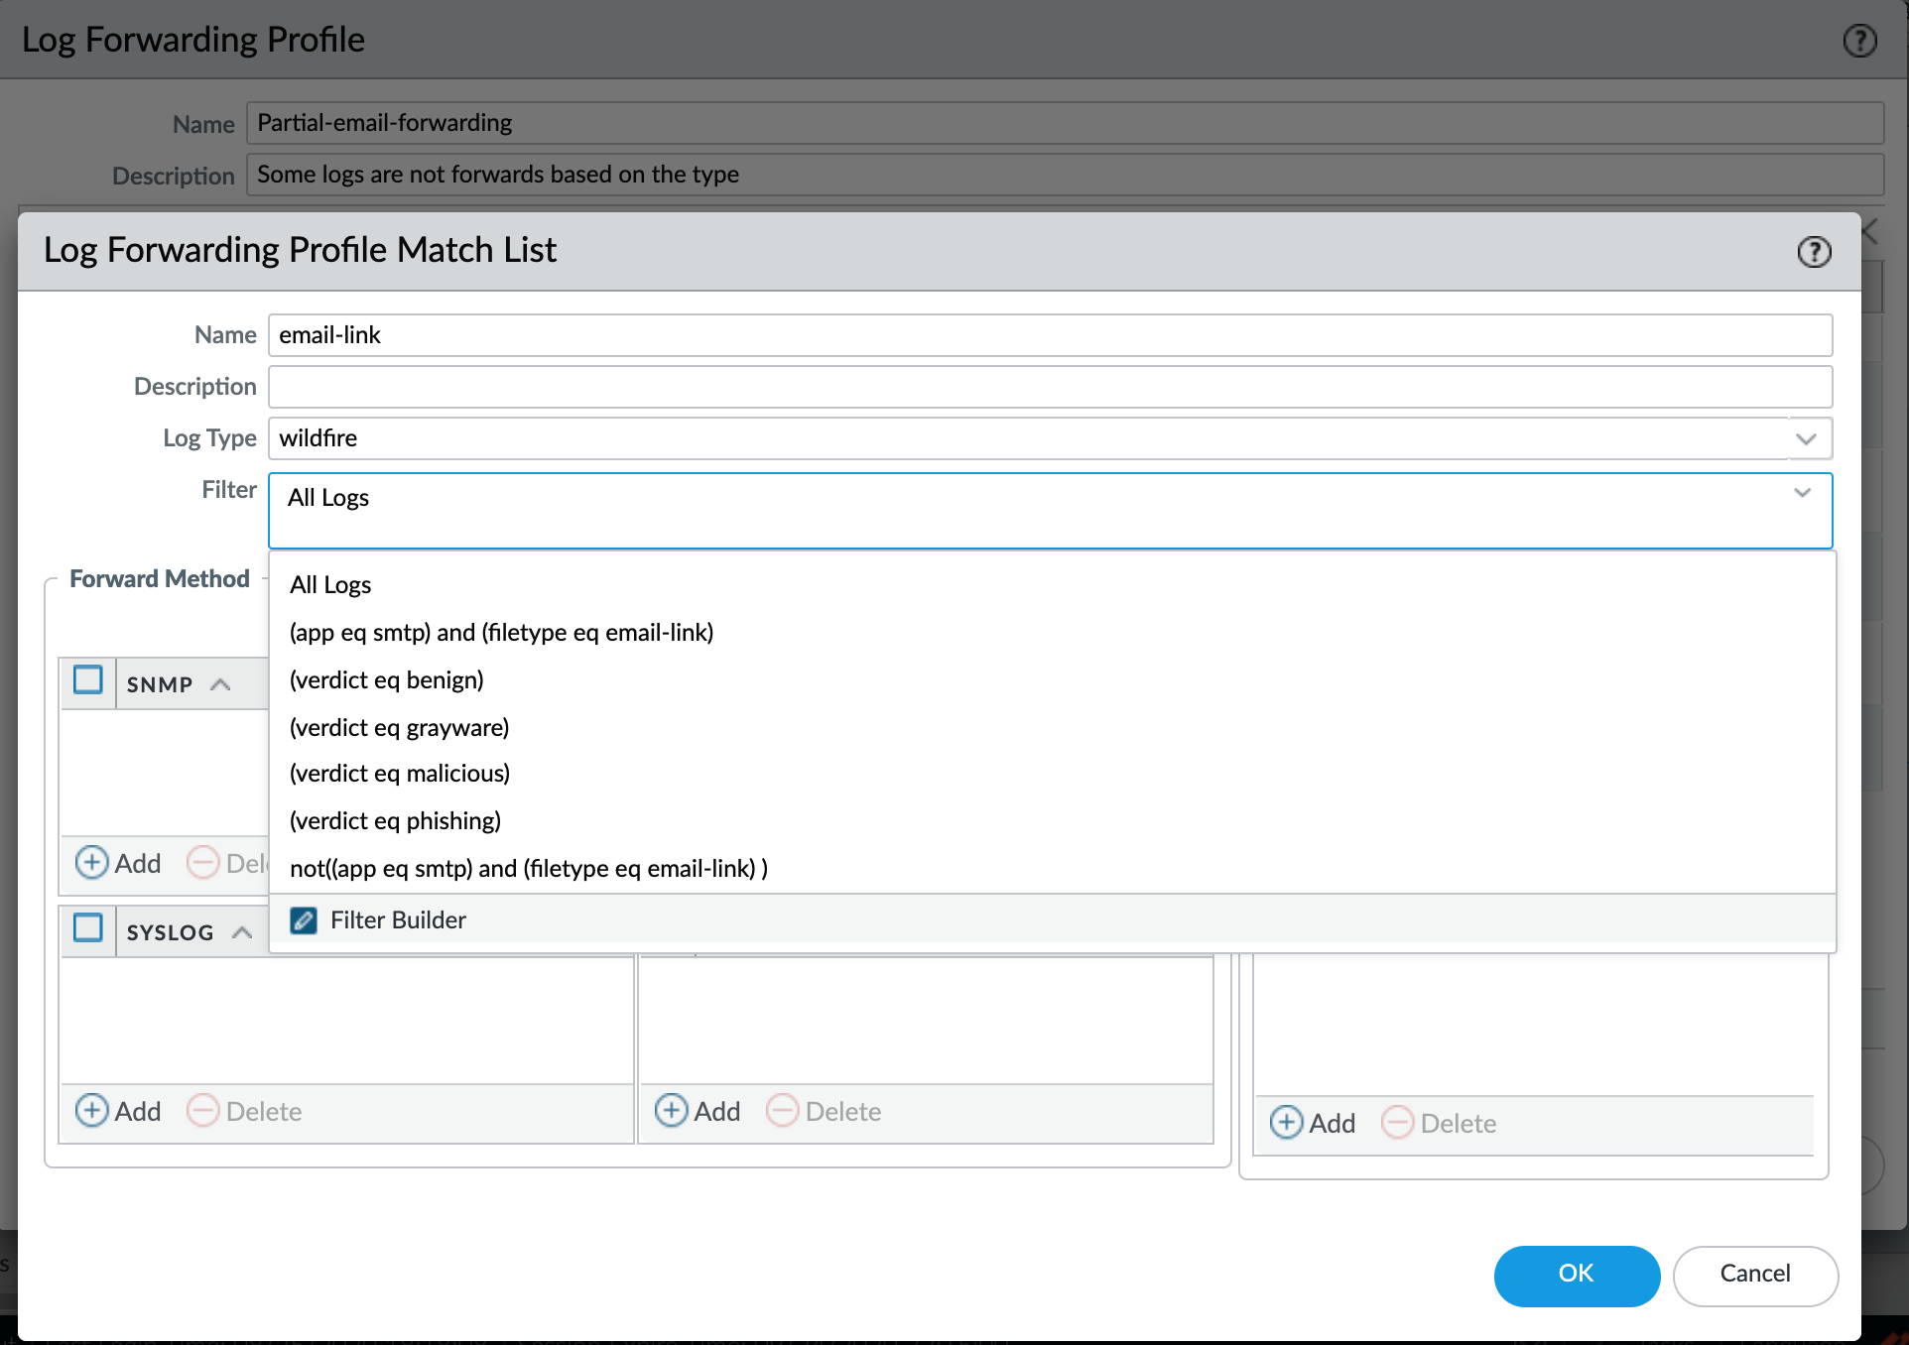
Task: Click the Cancel button
Action: [1754, 1275]
